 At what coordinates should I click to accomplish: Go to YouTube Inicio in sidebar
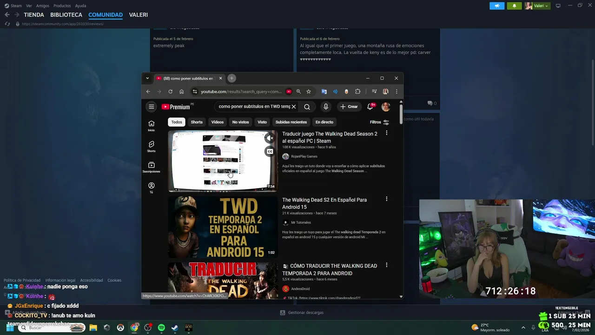pos(151,126)
